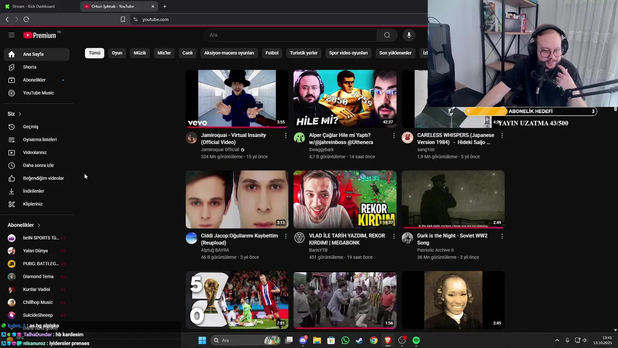This screenshot has width=618, height=348.
Task: Open the YouTube hamburger guide menu
Action: point(12,35)
